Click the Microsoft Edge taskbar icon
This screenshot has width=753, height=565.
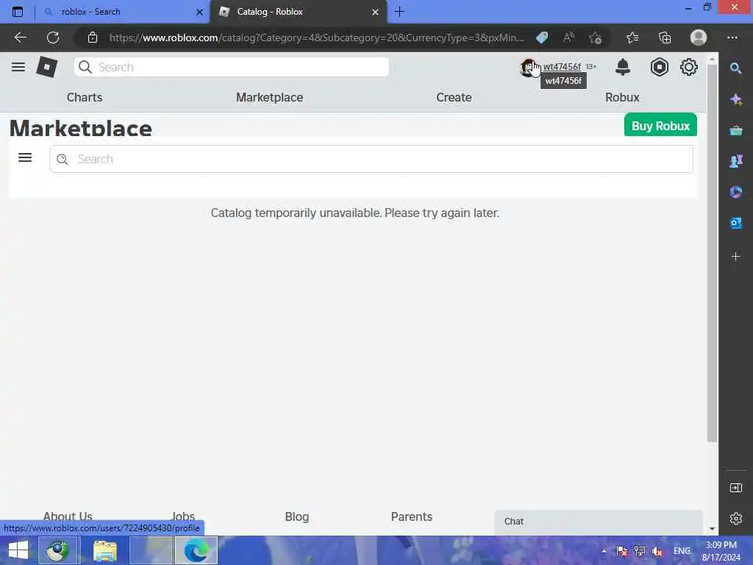click(196, 550)
